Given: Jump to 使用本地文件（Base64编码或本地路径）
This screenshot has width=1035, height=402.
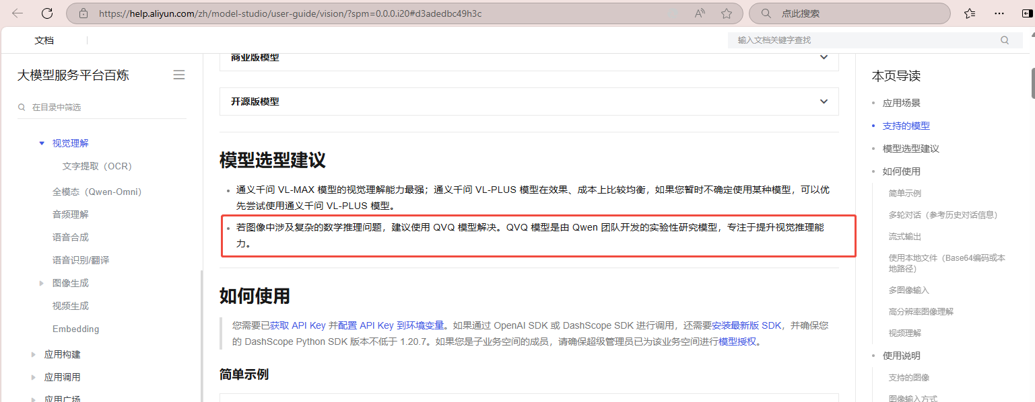Looking at the screenshot, I should (x=947, y=263).
